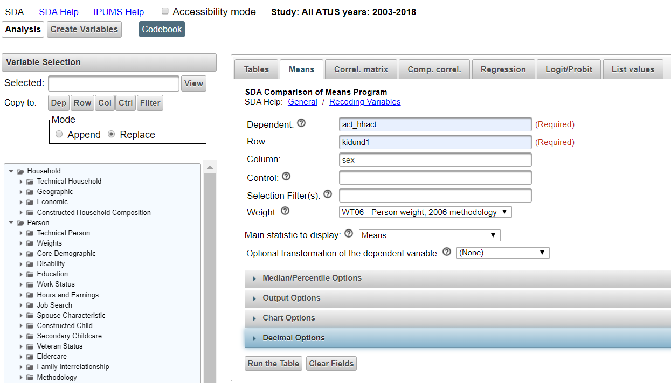Open the Codebook button
This screenshot has height=383, width=671.
coord(162,29)
